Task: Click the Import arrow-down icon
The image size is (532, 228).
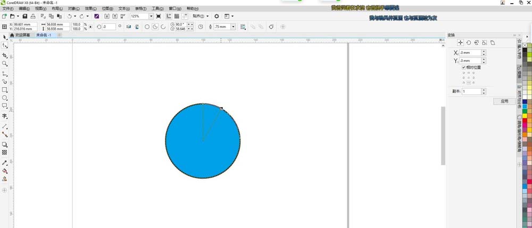Action: click(x=107, y=16)
